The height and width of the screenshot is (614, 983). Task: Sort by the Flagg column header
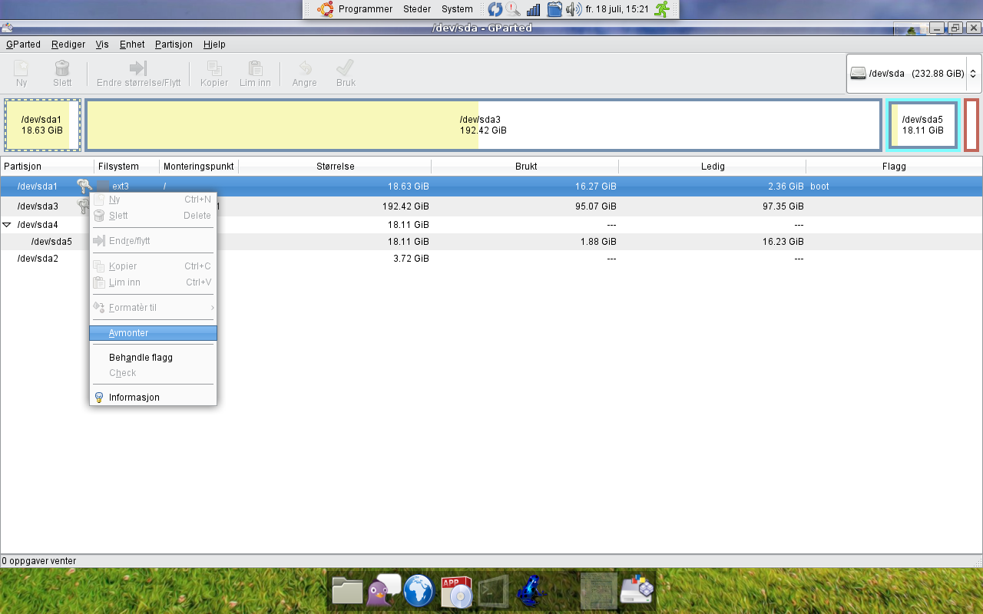click(894, 167)
